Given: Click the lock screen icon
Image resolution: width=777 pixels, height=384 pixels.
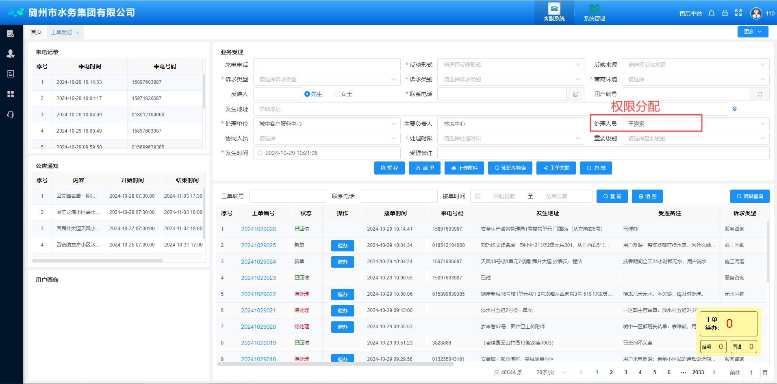Looking at the screenshot, I should pyautogui.click(x=725, y=13).
